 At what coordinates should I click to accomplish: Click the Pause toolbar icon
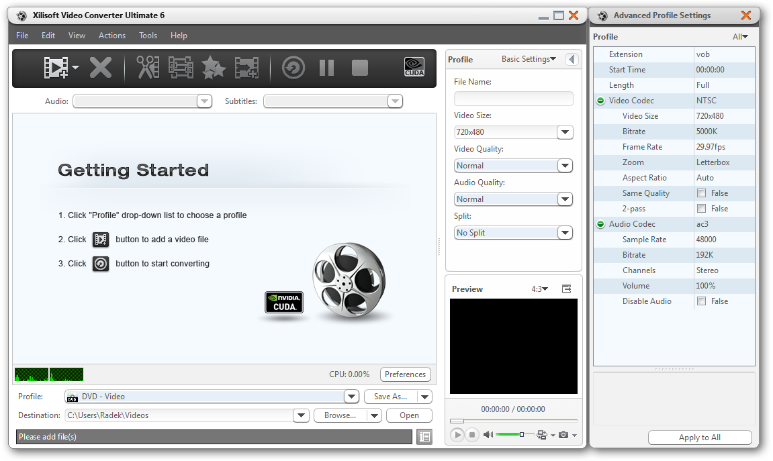326,68
